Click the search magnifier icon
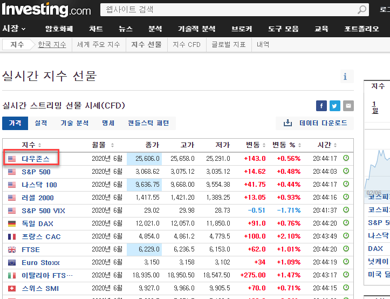The image size is (390, 299). 362,10
